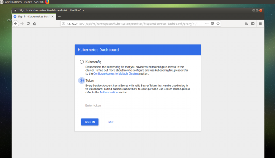Save page to Pocket
The image size is (275, 158).
point(213,24)
